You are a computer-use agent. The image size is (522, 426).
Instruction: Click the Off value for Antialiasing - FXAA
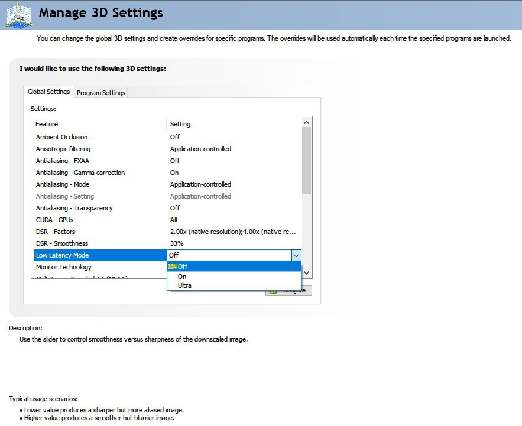175,161
